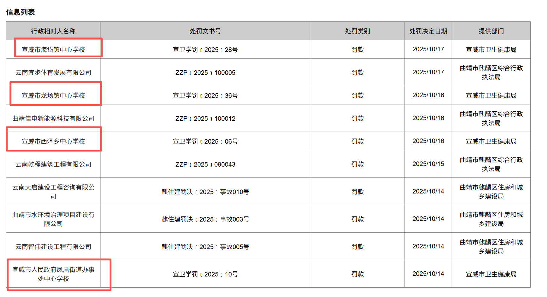Screen dimensions: 547x297
Task: Select document number 宣卫学罚〔2025〕36号
Action: tap(205, 95)
